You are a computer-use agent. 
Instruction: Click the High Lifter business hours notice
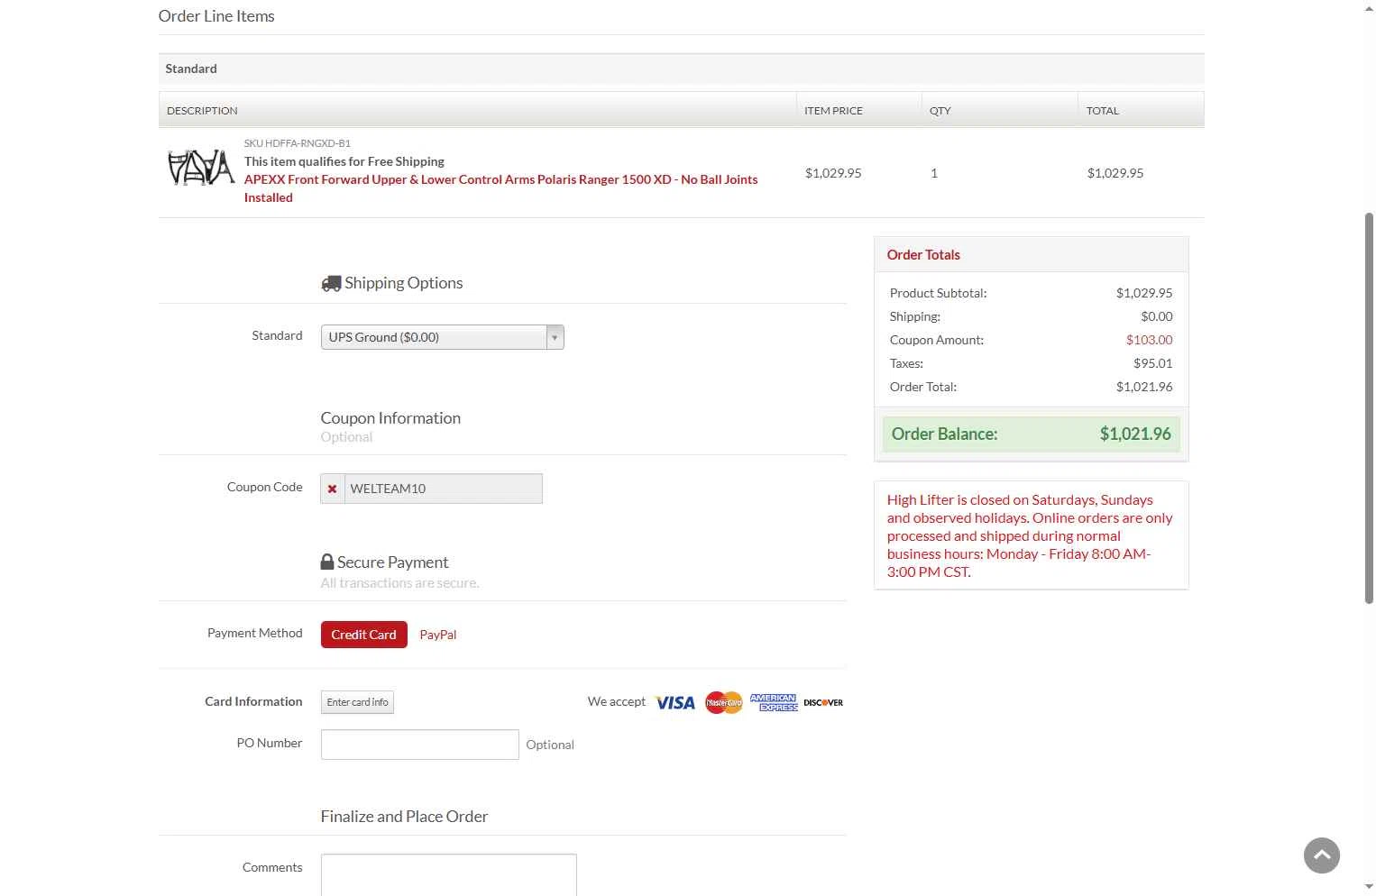(1030, 535)
